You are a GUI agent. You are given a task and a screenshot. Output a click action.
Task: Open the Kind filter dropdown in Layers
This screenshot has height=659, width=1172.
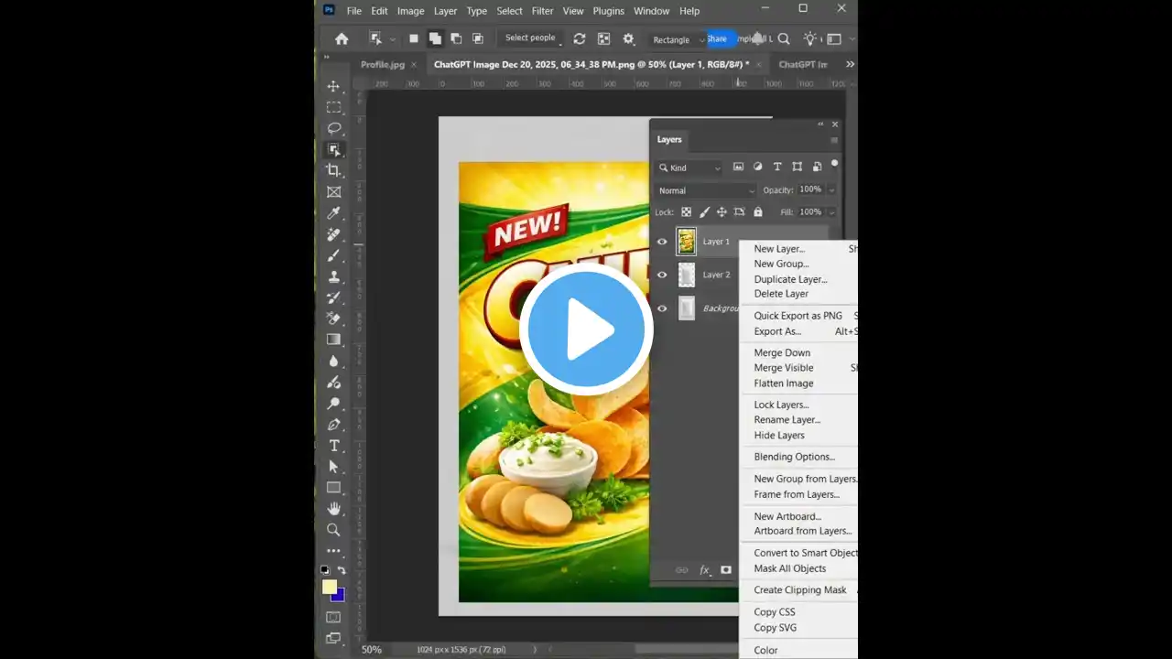click(x=690, y=167)
